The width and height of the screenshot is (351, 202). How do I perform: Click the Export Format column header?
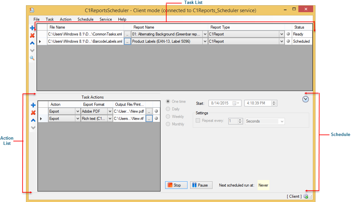coord(97,104)
